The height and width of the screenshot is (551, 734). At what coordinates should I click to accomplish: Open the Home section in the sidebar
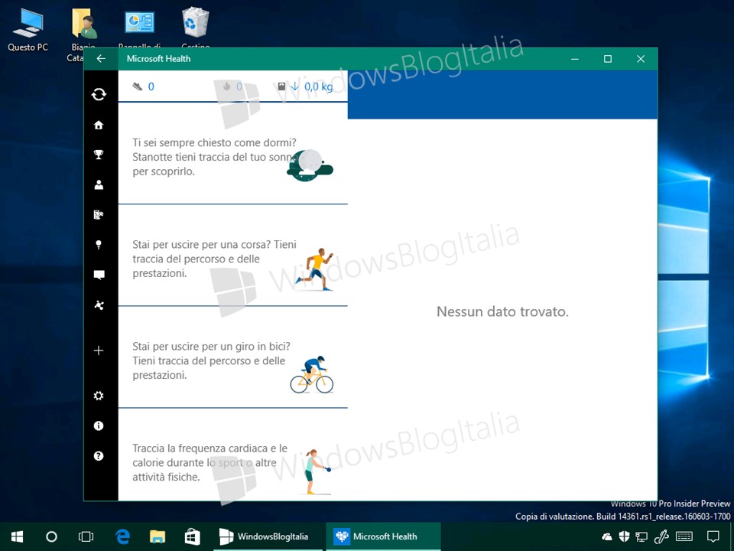click(99, 125)
